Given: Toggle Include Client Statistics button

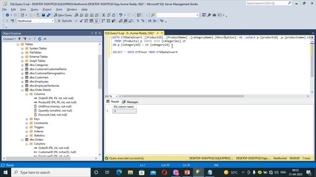Looking at the screenshot, I should [114, 21].
